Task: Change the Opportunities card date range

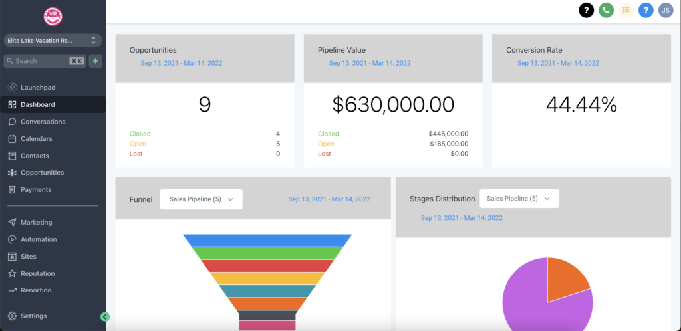Action: pos(181,63)
